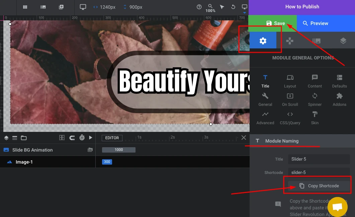Select the Image-1 layer row

pyautogui.click(x=48, y=162)
